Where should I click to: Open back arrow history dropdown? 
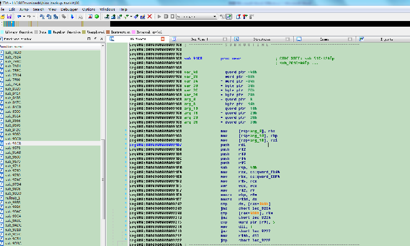point(23,16)
